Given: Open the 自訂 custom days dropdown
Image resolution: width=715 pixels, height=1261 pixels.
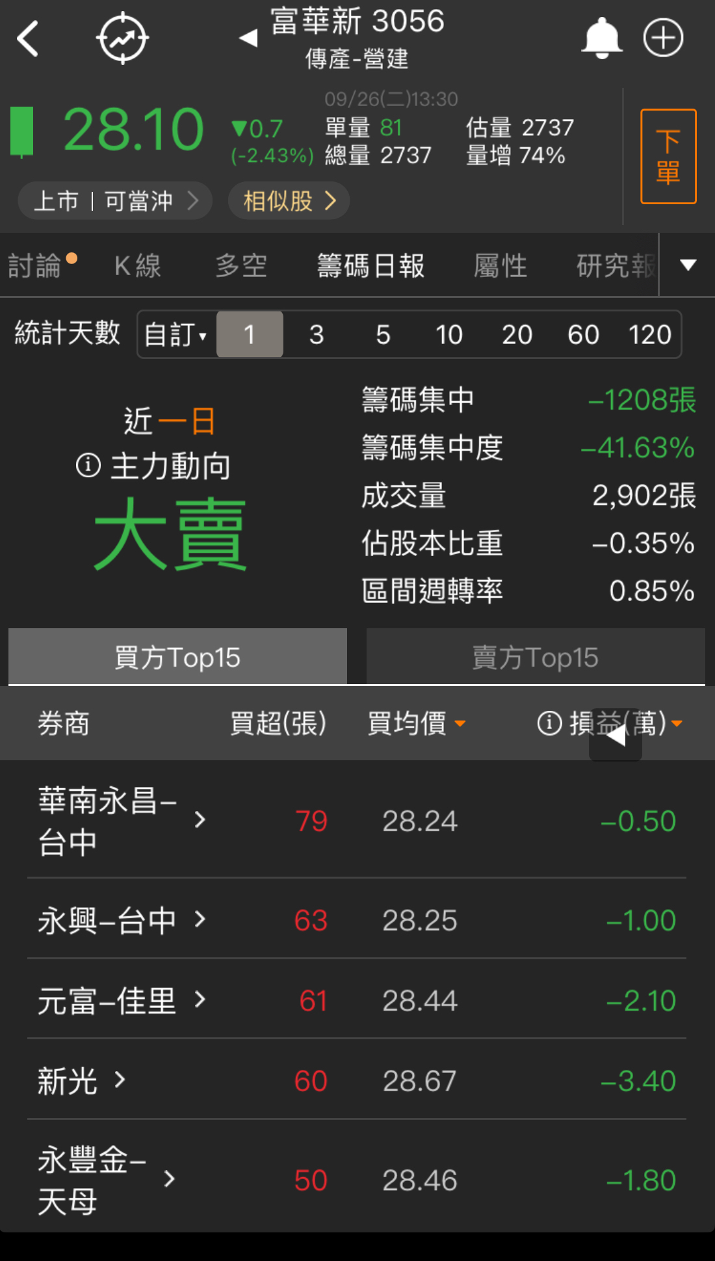Looking at the screenshot, I should coord(175,334).
